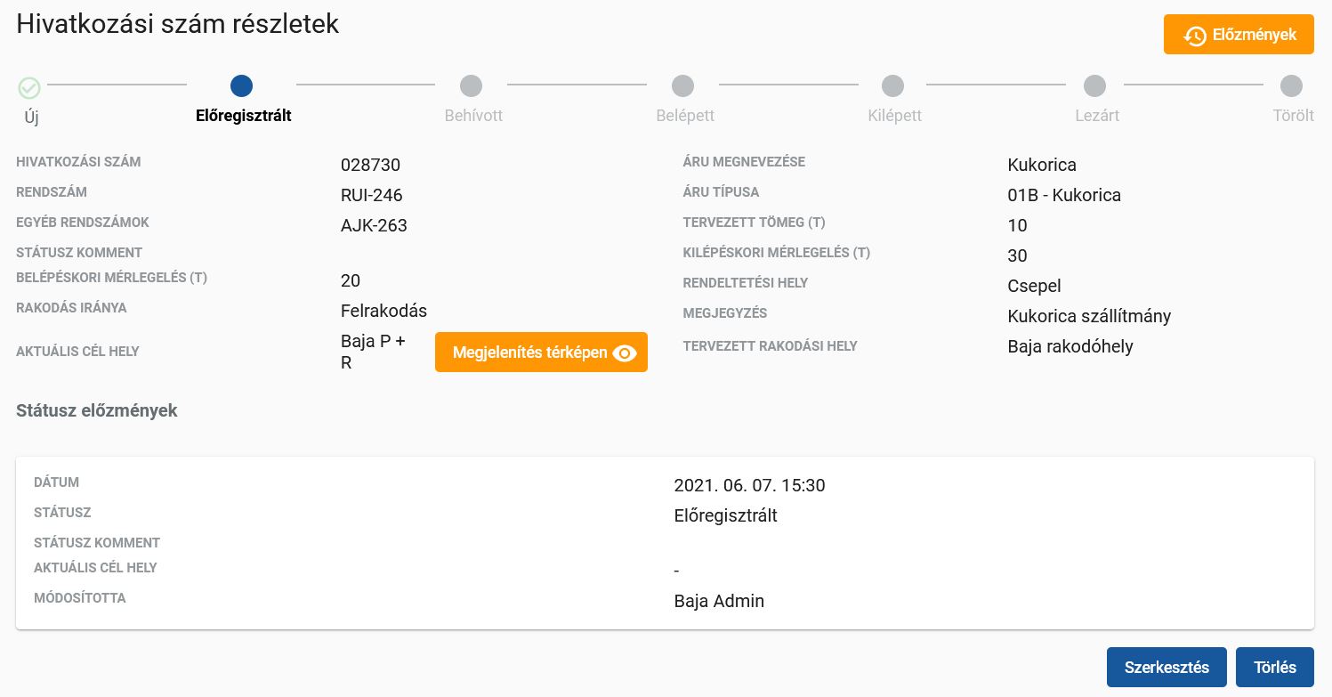This screenshot has height=697, width=1332.
Task: Click the Előregisztrált status circle
Action: click(241, 85)
